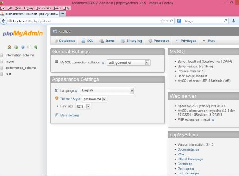Screen dimensions: 239x176
Task: Click the More settings link
Action: [x=70, y=115]
